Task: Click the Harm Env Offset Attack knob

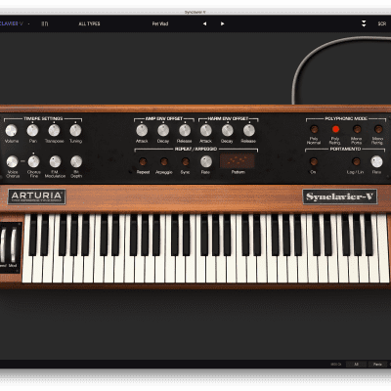Action: (x=206, y=130)
